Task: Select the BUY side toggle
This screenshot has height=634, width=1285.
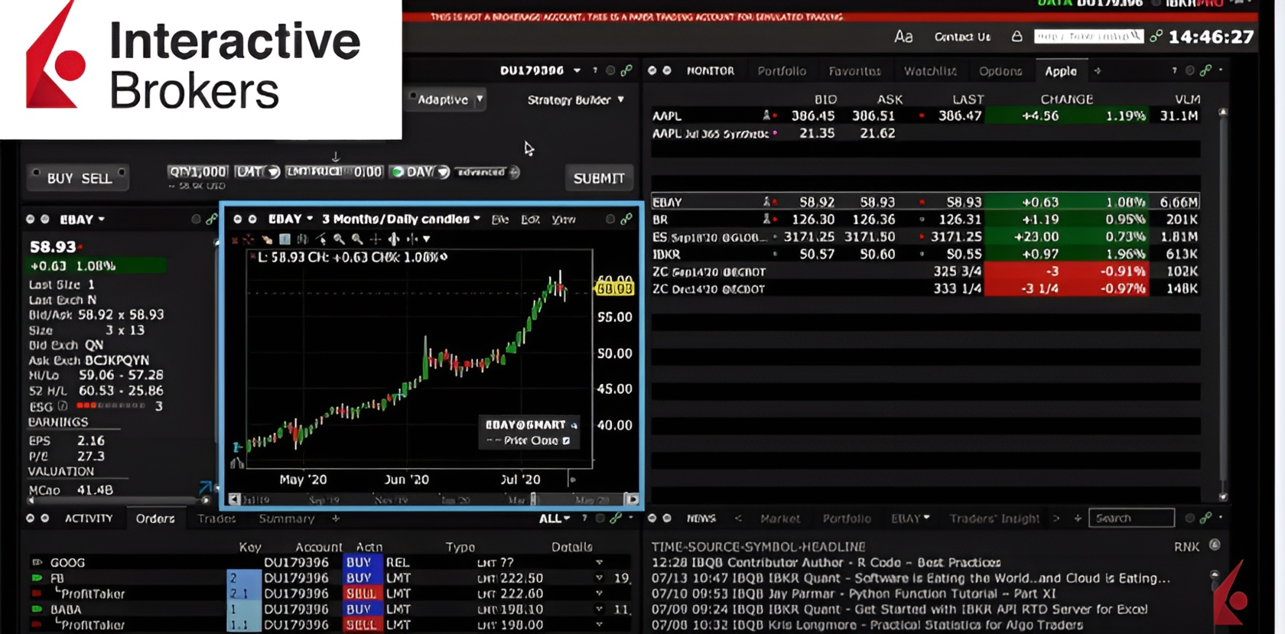Action: [x=60, y=178]
